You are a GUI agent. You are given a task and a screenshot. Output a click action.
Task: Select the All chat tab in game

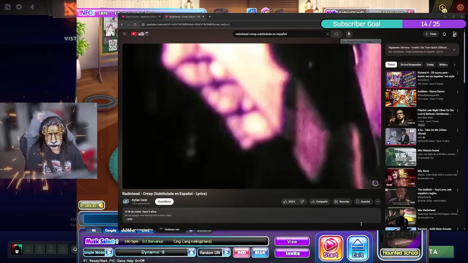94,230
